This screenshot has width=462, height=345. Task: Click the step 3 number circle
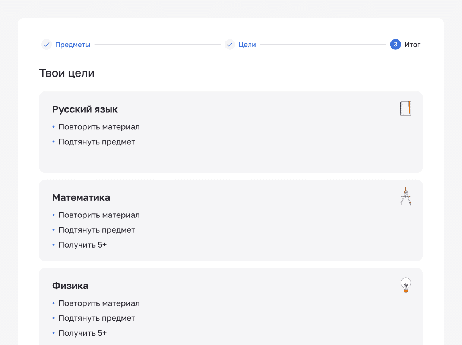coord(395,45)
